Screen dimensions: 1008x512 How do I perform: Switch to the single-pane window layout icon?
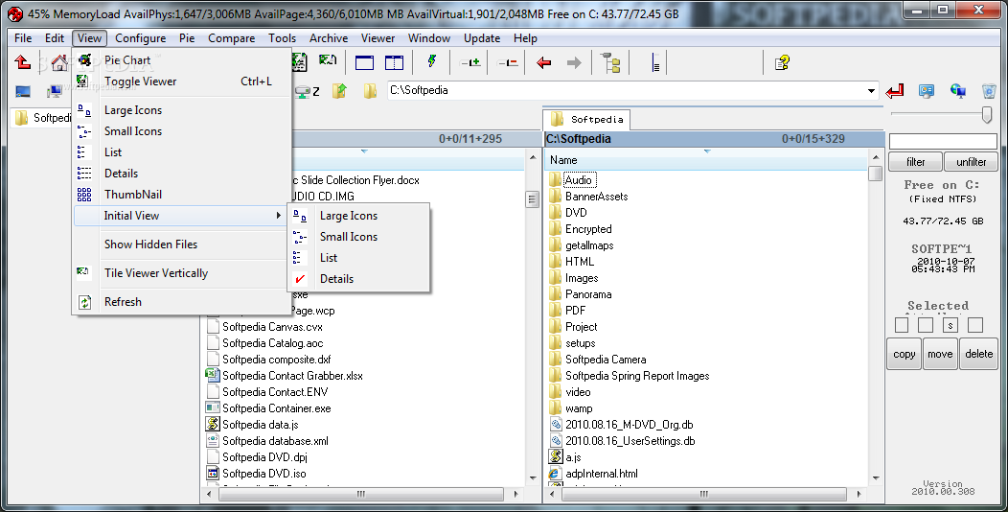tap(364, 62)
